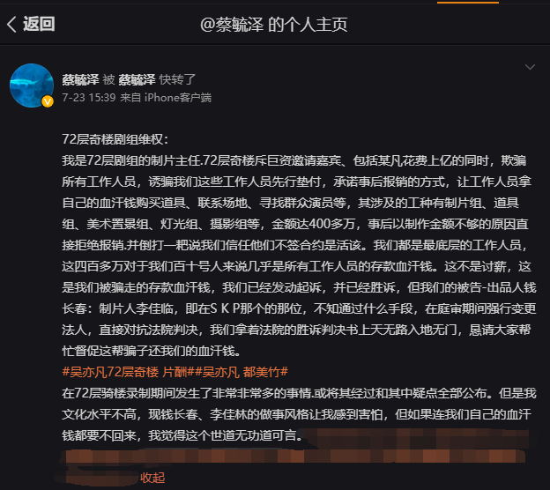Click the 快转了 label
This screenshot has height=490, width=550.
[x=177, y=79]
